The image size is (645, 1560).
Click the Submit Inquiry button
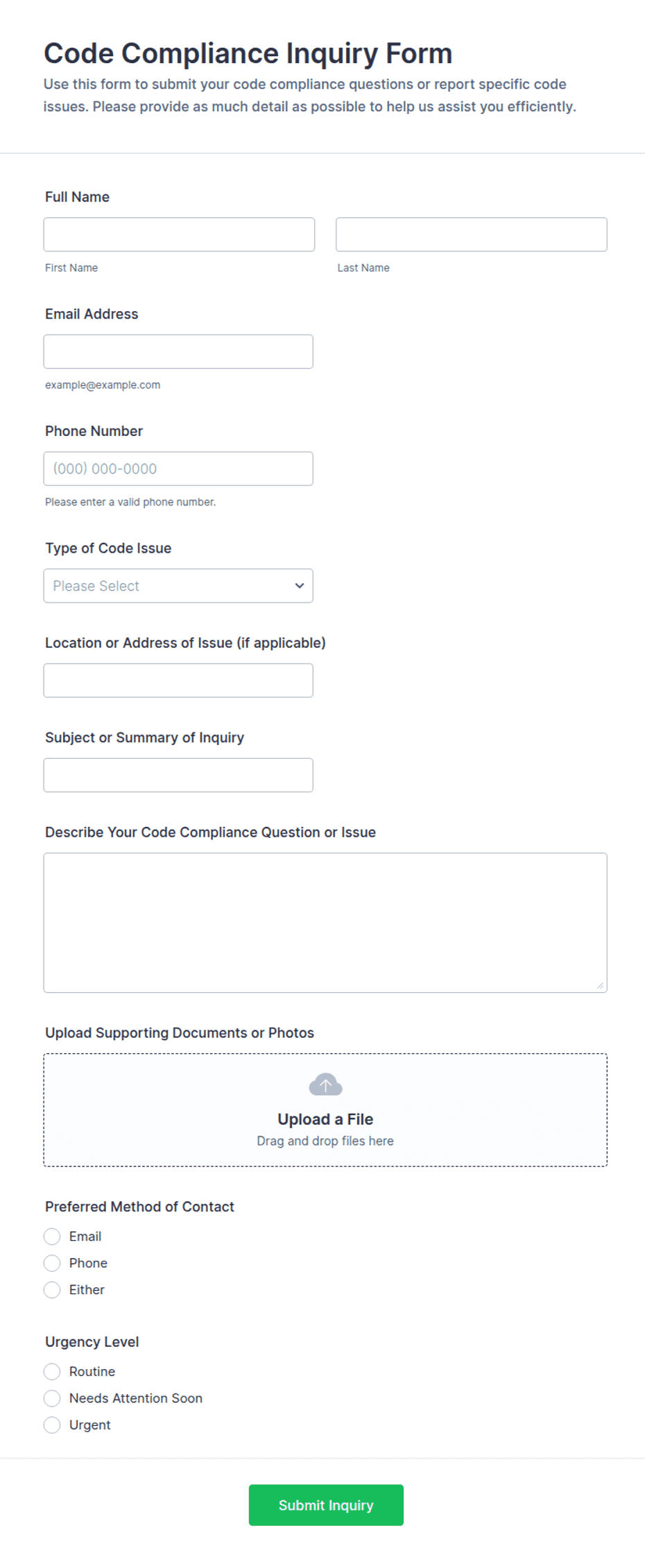pyautogui.click(x=326, y=1505)
